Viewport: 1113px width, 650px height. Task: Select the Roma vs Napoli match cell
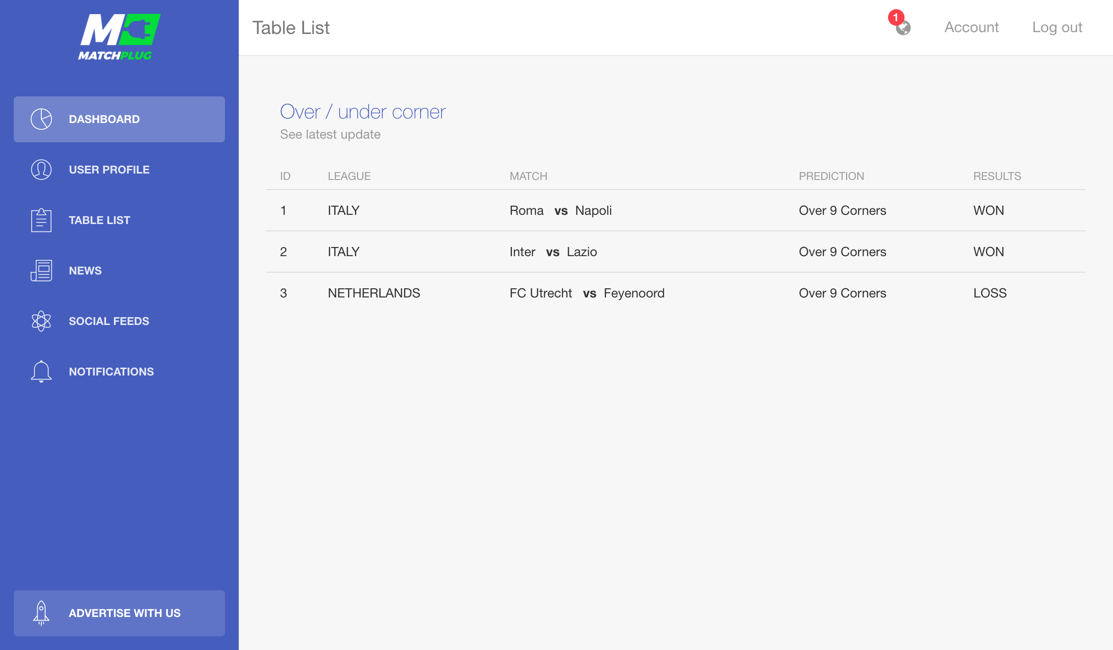561,211
